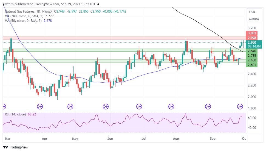The width and height of the screenshot is (266, 152).
Task: Select the MMBtu unit label
Action: click(254, 19)
